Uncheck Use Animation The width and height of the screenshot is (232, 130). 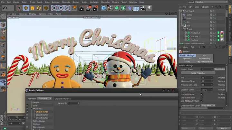click(x=202, y=94)
